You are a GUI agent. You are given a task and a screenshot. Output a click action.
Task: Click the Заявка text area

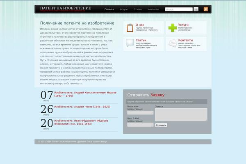coord(181,114)
